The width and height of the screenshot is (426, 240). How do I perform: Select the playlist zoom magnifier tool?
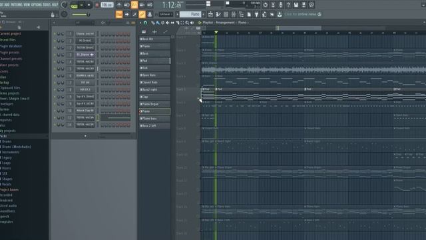[x=187, y=23]
